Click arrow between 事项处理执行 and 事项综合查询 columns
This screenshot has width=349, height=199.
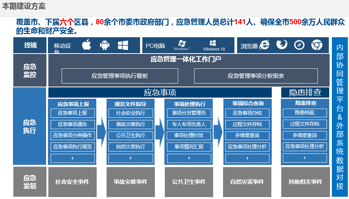[218, 132]
